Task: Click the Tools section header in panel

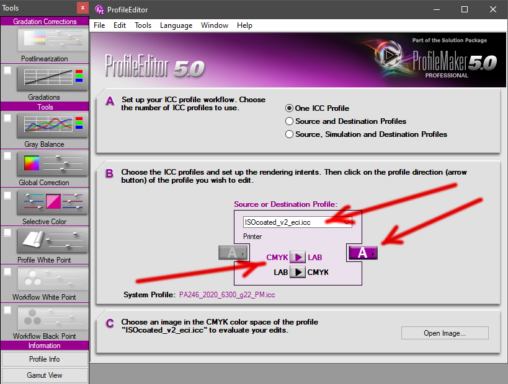Action: pos(45,107)
